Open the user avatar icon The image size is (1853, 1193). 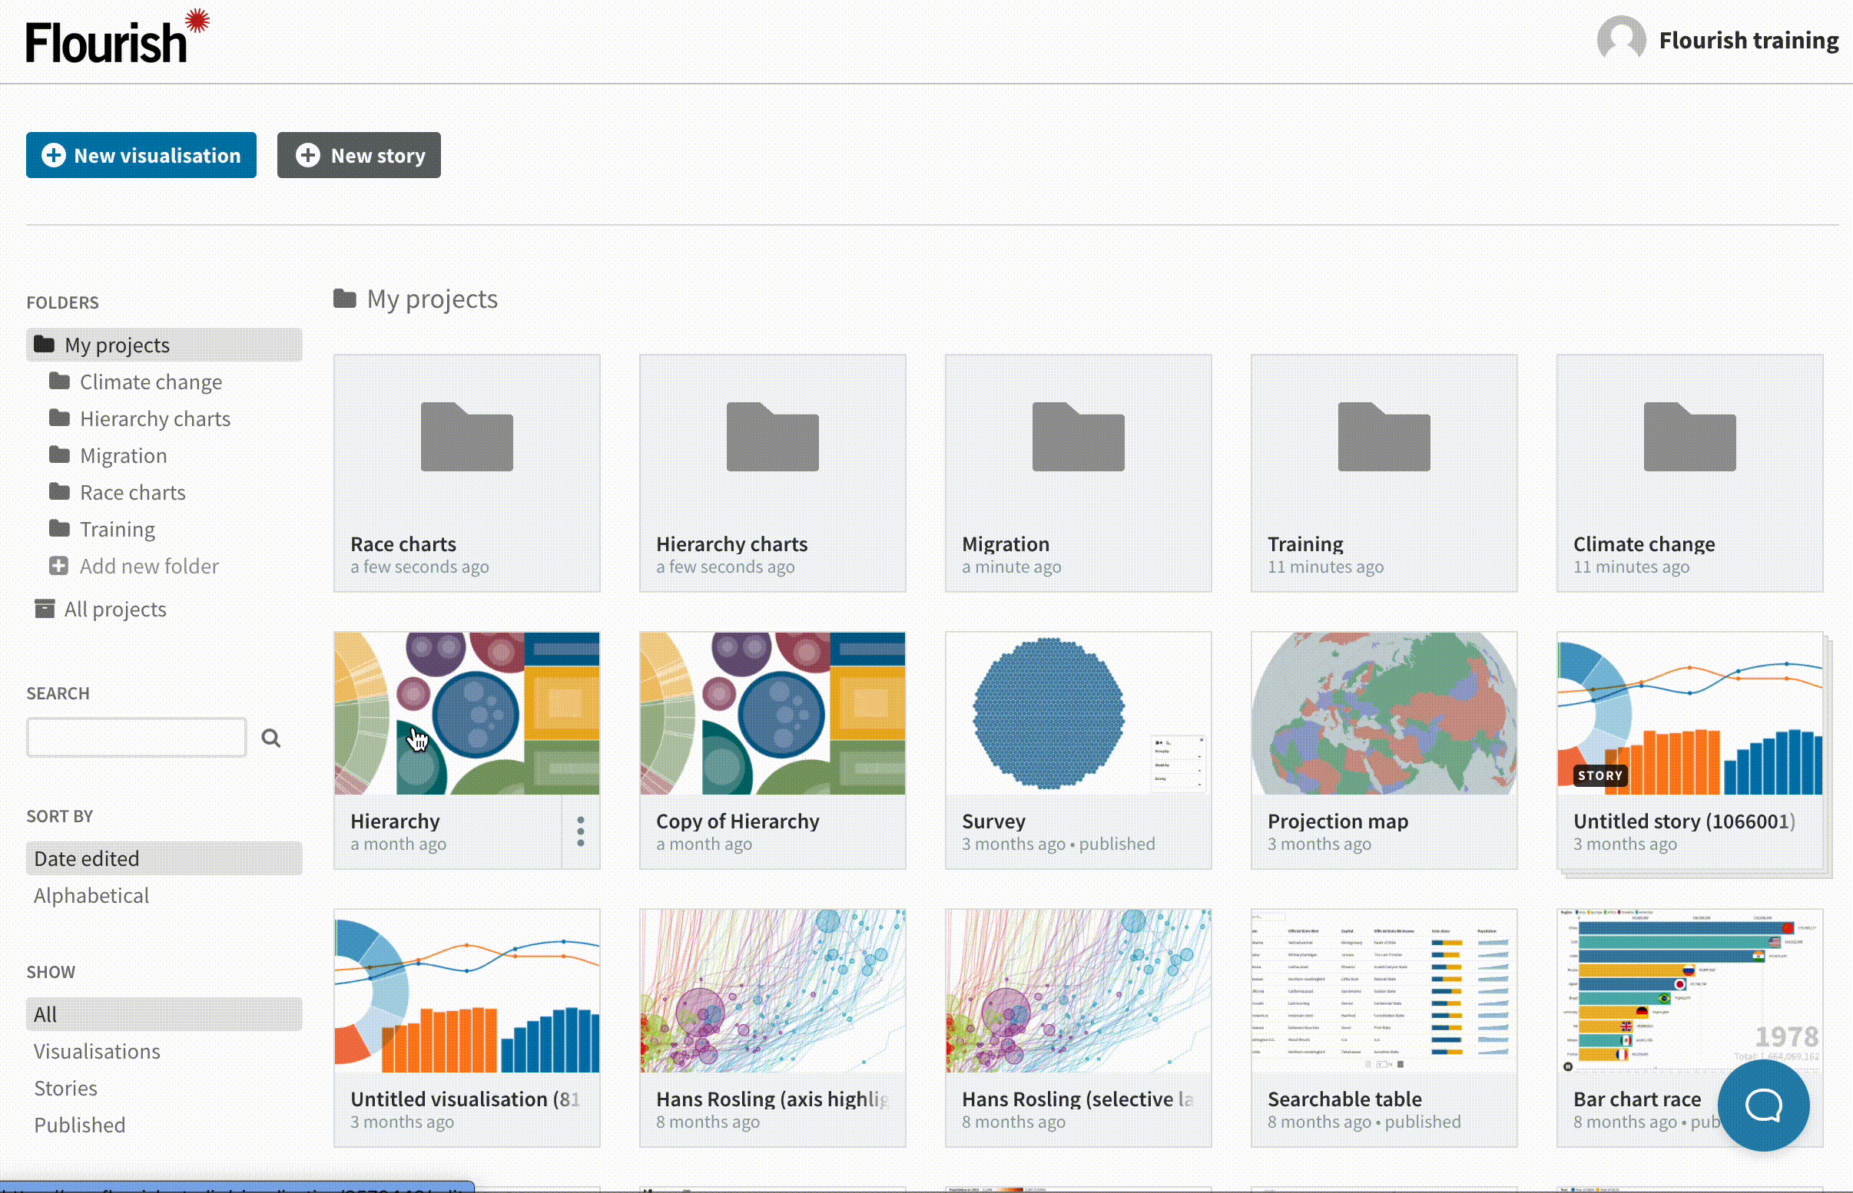pyautogui.click(x=1621, y=38)
